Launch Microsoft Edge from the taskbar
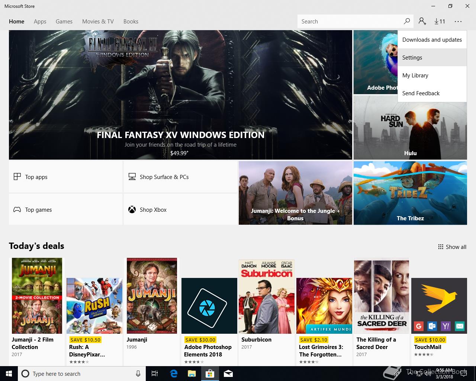 click(174, 374)
